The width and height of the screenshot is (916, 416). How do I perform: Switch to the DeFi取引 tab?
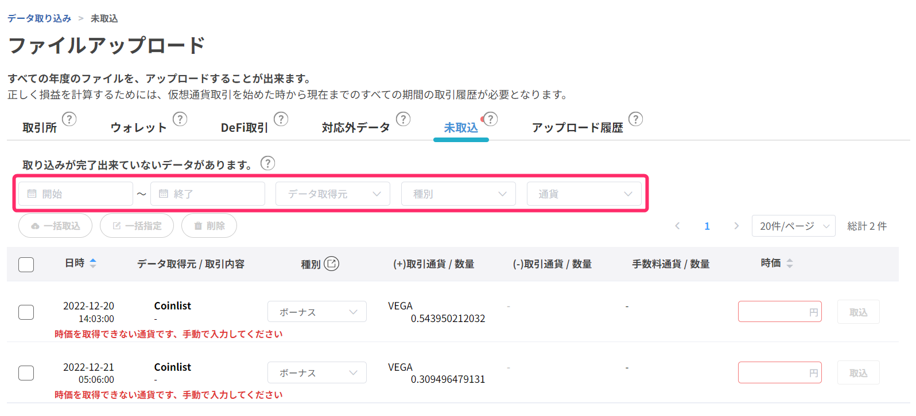click(244, 128)
